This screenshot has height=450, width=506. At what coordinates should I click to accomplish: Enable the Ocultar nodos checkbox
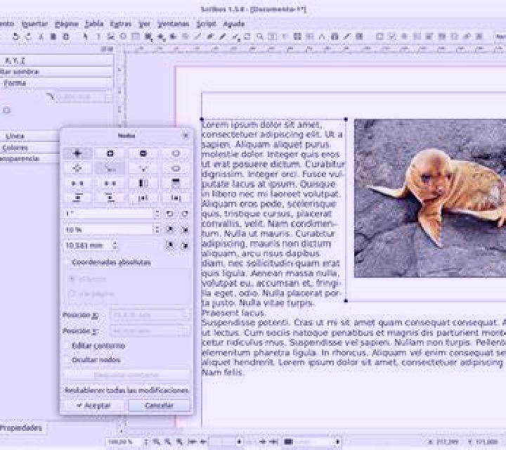click(67, 359)
